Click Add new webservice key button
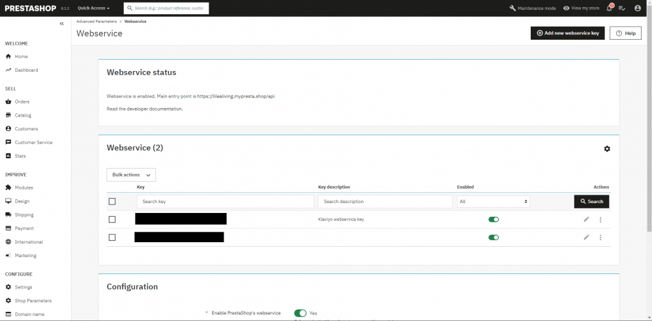The image size is (652, 321). point(568,33)
